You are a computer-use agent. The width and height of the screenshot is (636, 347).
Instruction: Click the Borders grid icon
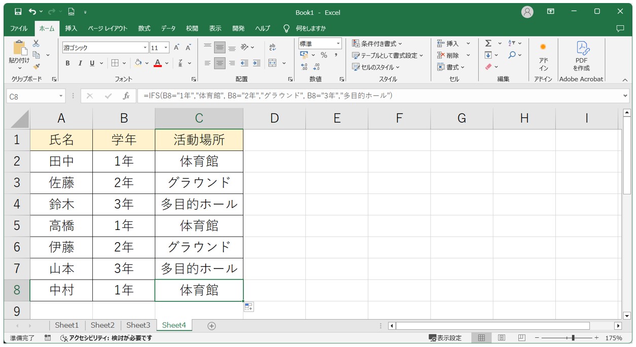click(115, 63)
